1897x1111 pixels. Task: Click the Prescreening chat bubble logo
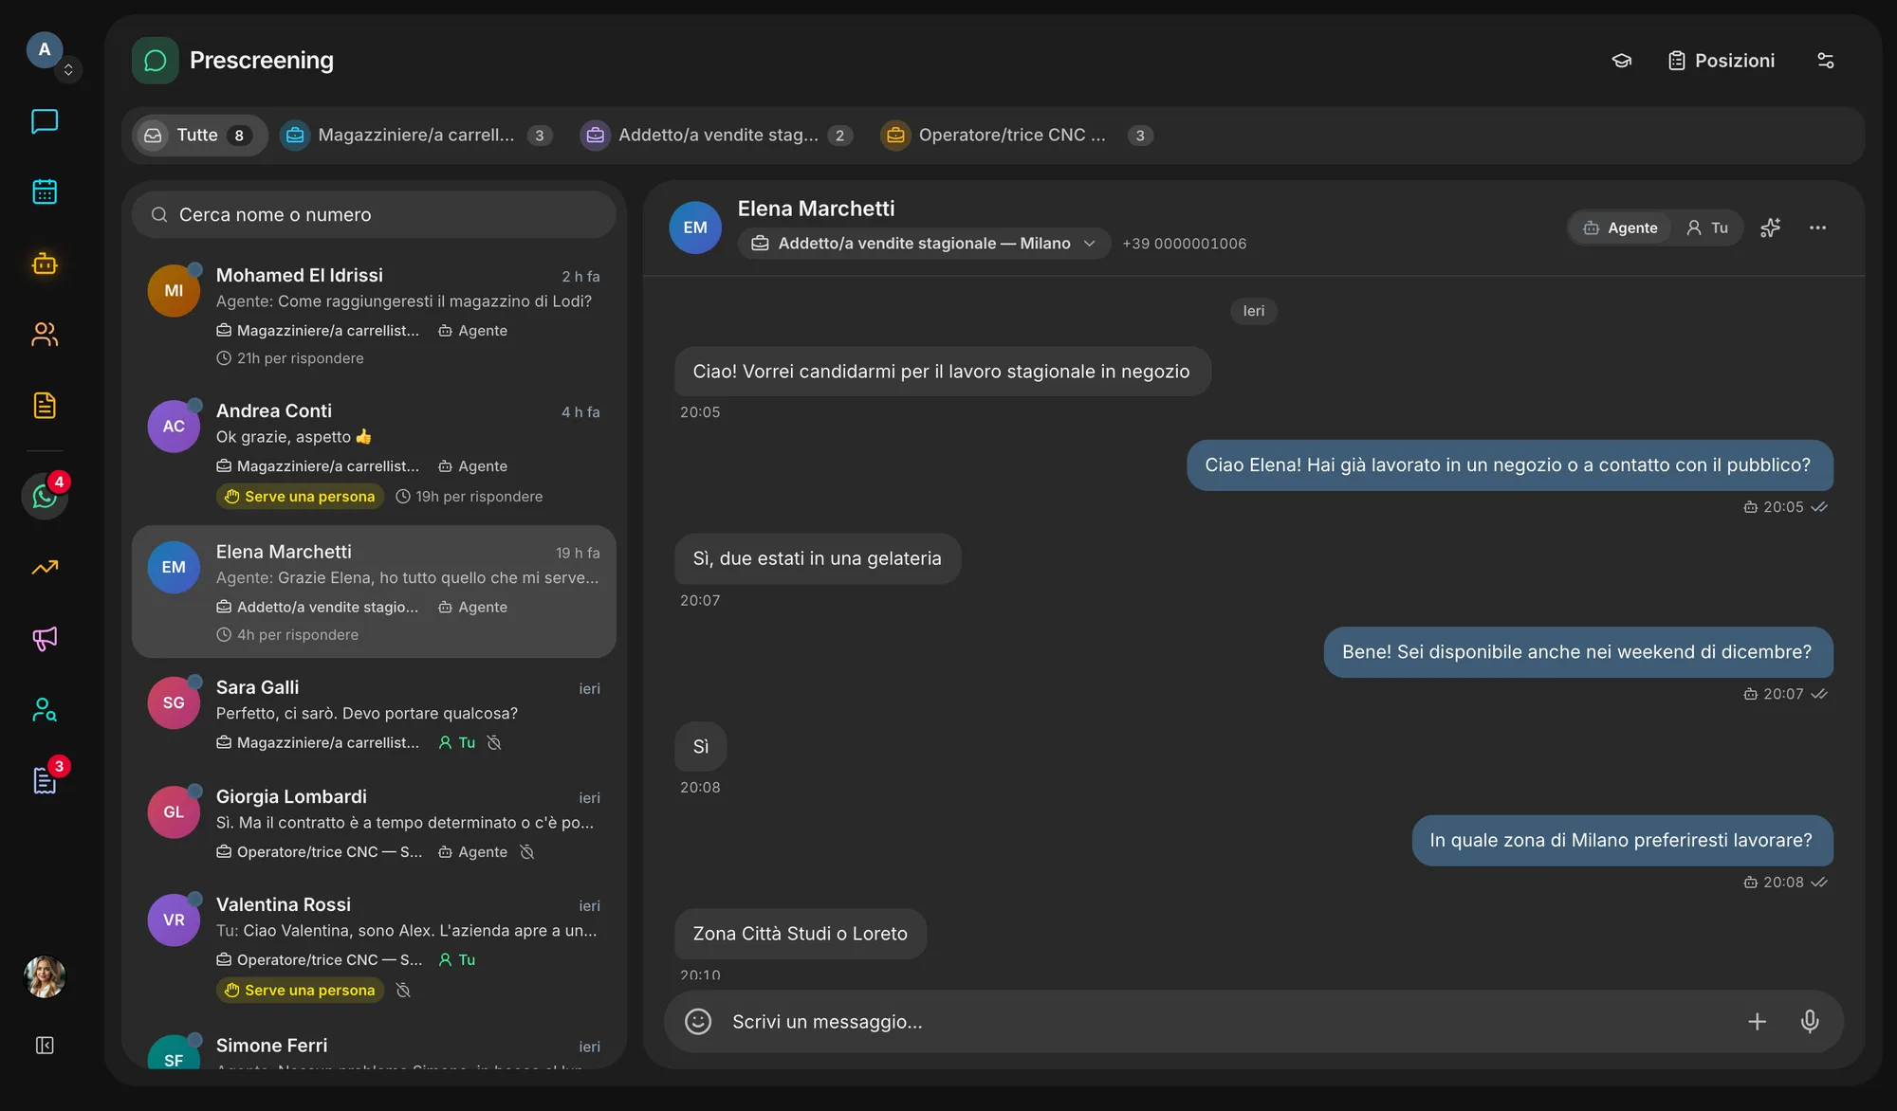coord(156,61)
